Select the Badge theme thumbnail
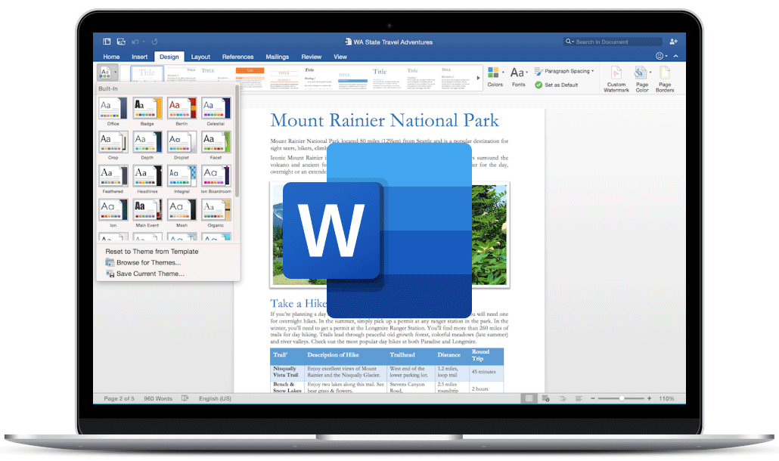779x461 pixels. point(147,108)
